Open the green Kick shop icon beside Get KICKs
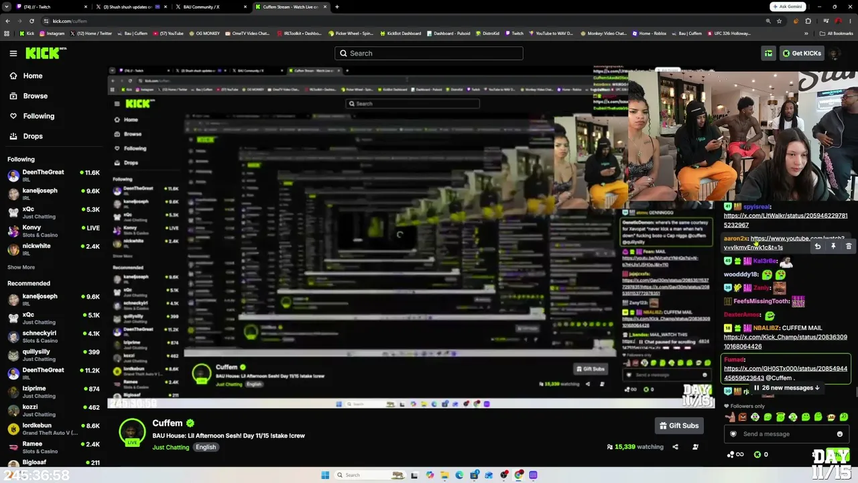 point(768,53)
